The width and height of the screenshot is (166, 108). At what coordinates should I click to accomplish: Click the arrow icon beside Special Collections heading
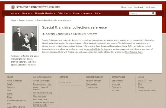coord(43,34)
